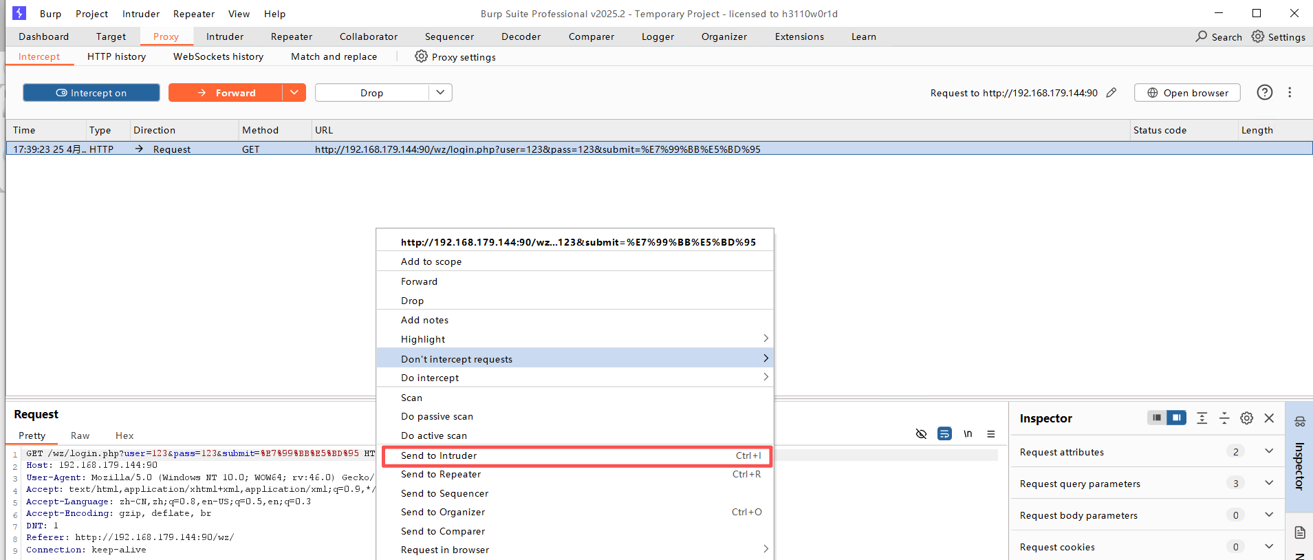Screen dimensions: 1313x560
Task: Click the Forward button
Action: coord(226,93)
